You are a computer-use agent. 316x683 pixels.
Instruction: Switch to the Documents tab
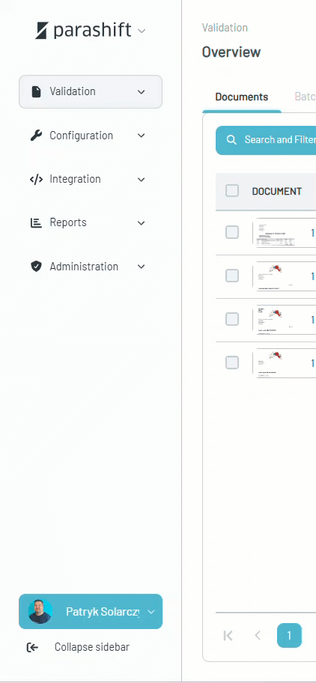pyautogui.click(x=242, y=97)
